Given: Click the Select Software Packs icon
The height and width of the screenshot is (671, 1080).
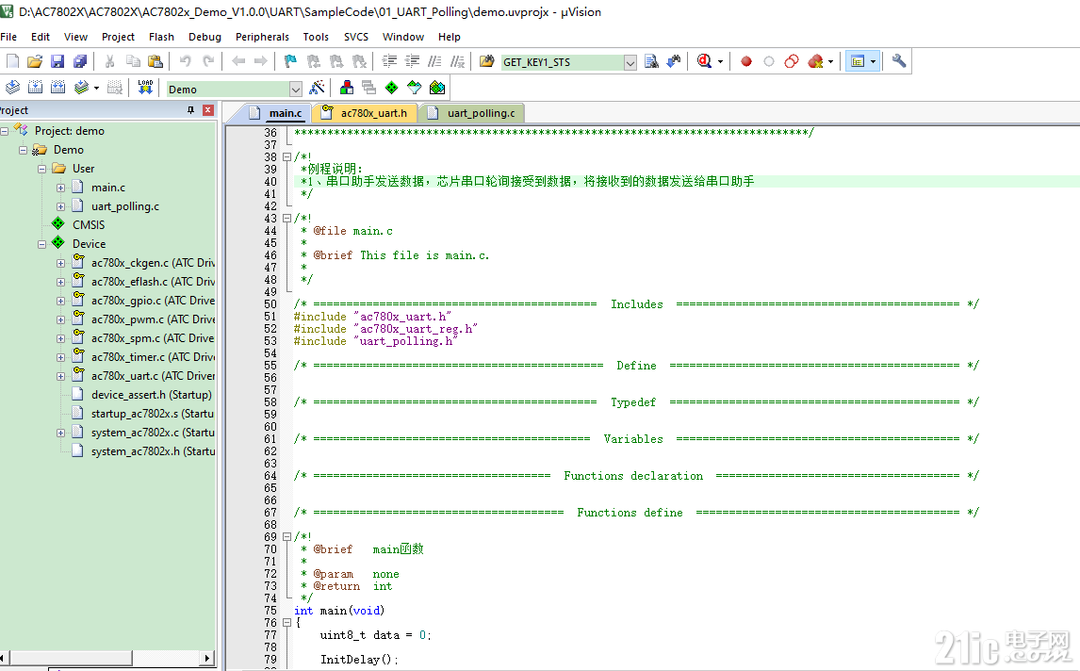Looking at the screenshot, I should click(x=414, y=88).
